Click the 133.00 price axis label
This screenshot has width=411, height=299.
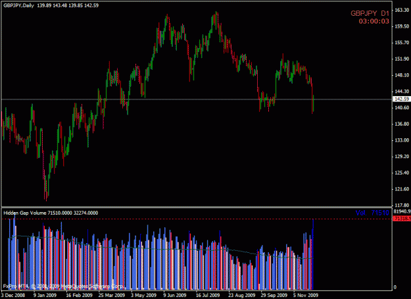(x=402, y=140)
